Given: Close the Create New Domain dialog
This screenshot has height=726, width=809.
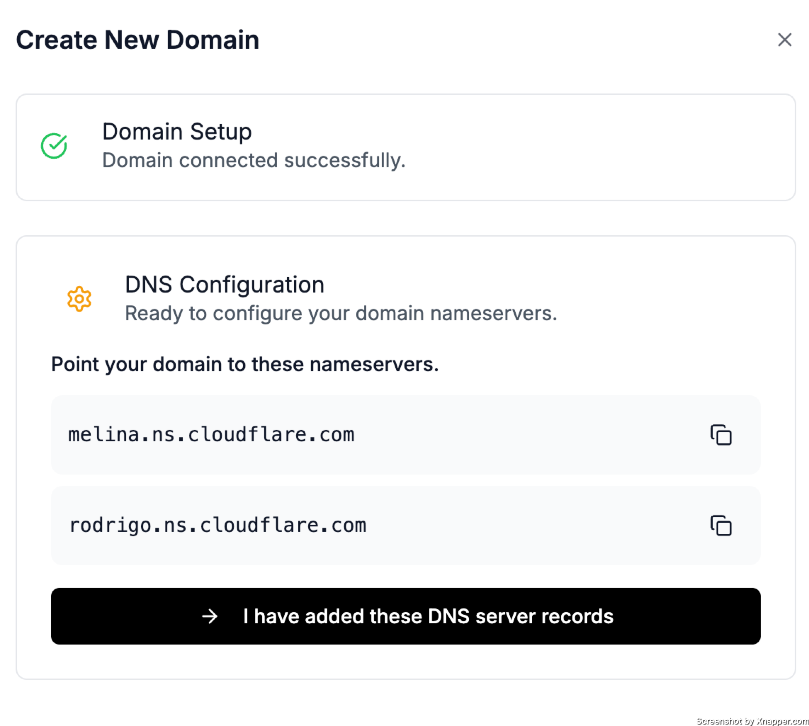Looking at the screenshot, I should tap(784, 40).
